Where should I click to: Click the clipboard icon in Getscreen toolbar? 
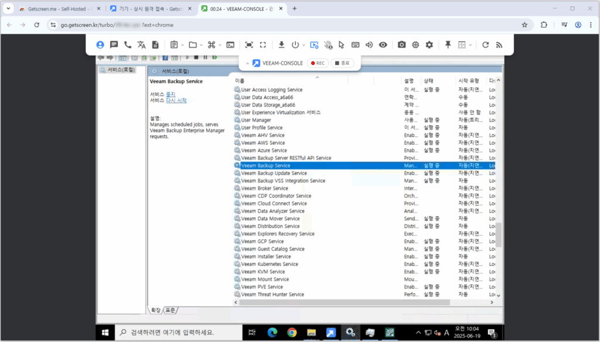[x=174, y=45]
